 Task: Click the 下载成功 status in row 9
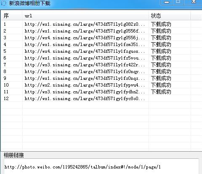point(161,78)
